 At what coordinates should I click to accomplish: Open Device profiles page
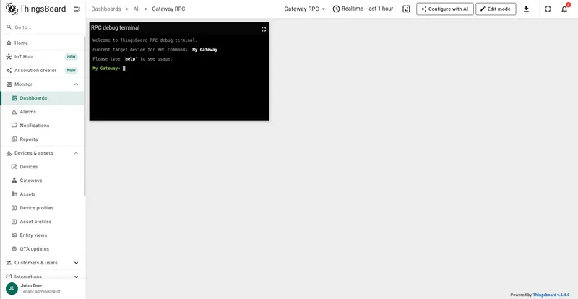43,208
